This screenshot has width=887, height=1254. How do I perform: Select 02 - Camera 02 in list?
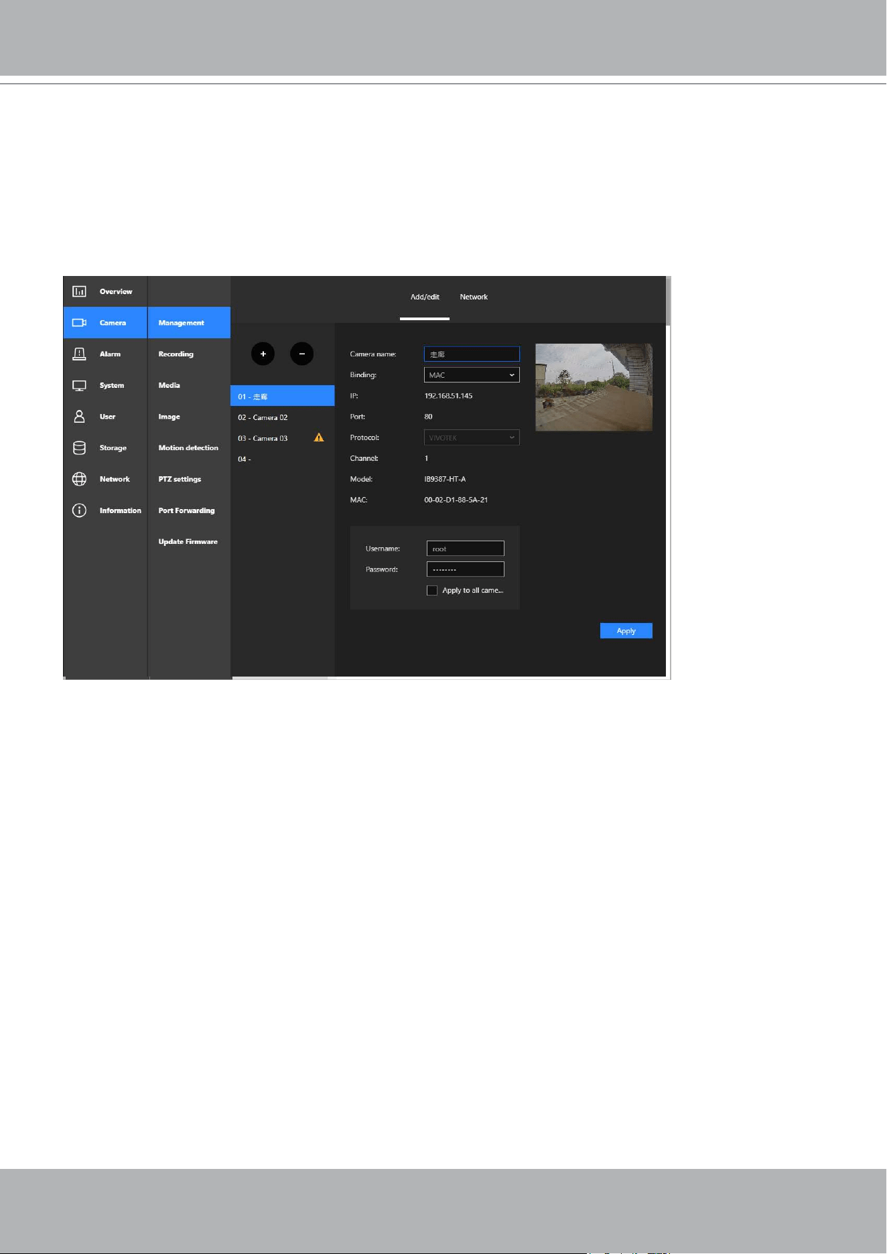pyautogui.click(x=282, y=417)
